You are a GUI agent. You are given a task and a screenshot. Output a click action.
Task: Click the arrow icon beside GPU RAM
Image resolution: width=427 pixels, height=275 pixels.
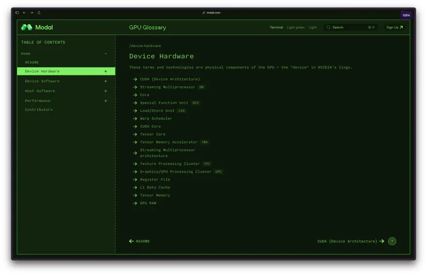pos(135,203)
